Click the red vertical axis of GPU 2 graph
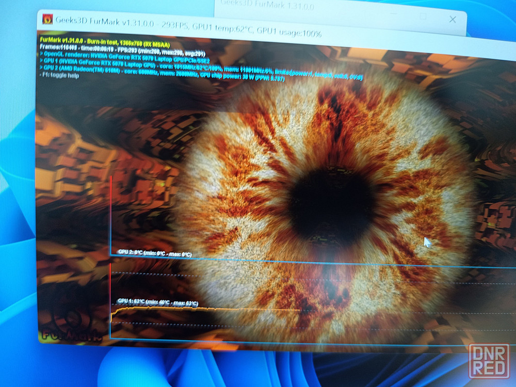This screenshot has width=516, height=387. point(111,216)
